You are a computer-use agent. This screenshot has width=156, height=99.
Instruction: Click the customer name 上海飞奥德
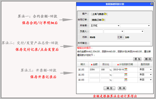tap(98, 14)
